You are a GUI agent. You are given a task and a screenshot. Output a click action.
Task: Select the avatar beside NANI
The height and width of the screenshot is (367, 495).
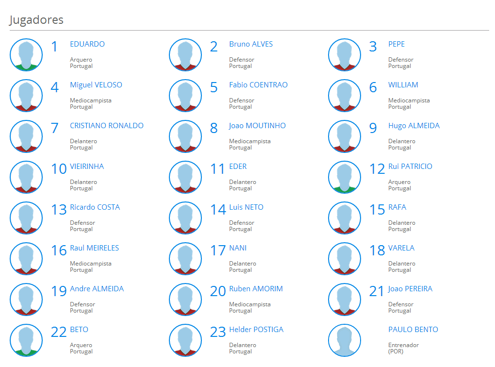click(185, 259)
